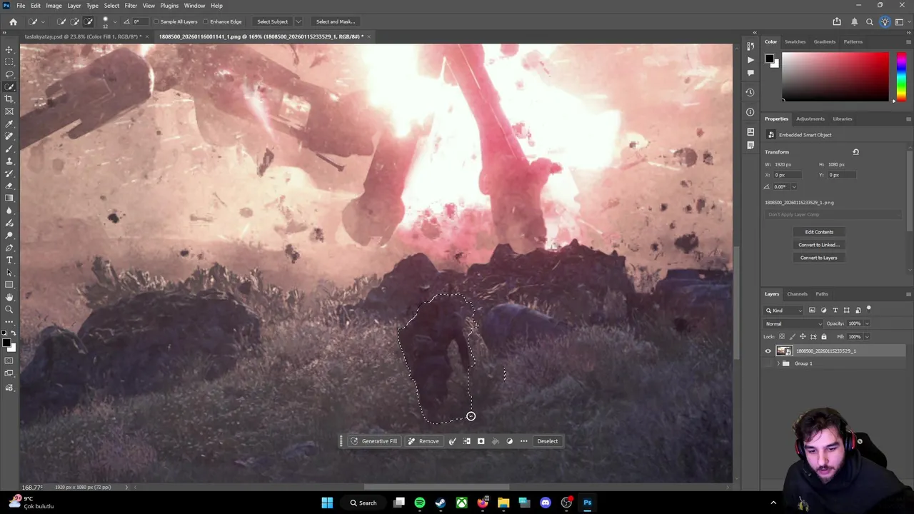Click the Remove button in contextual bar
Image resolution: width=914 pixels, height=514 pixels.
pyautogui.click(x=423, y=441)
